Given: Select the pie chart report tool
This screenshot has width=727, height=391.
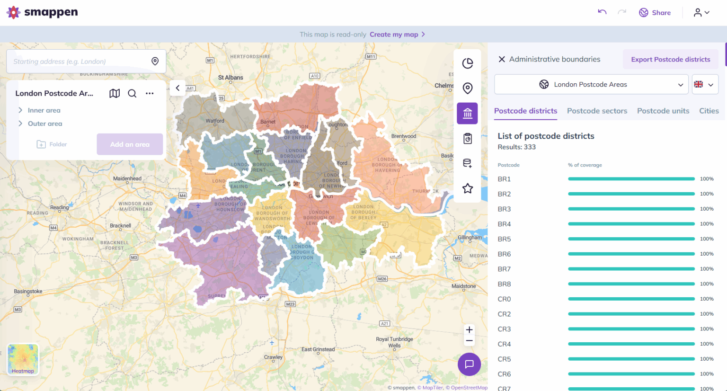Looking at the screenshot, I should tap(467, 63).
